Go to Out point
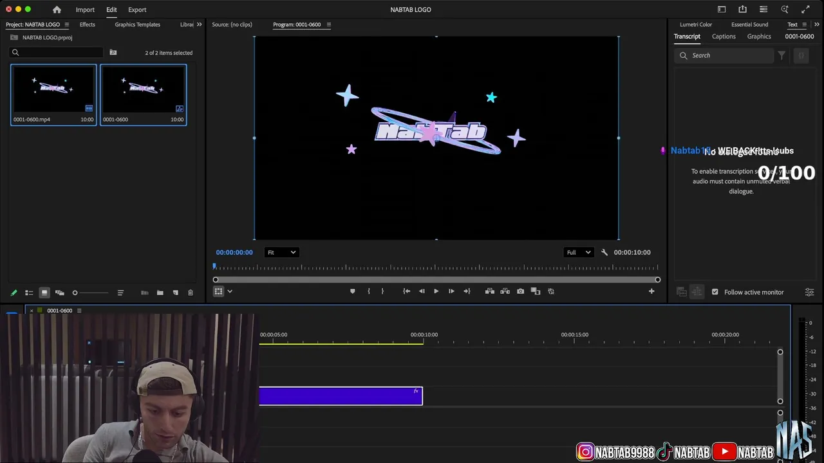The height and width of the screenshot is (463, 824). tap(467, 291)
